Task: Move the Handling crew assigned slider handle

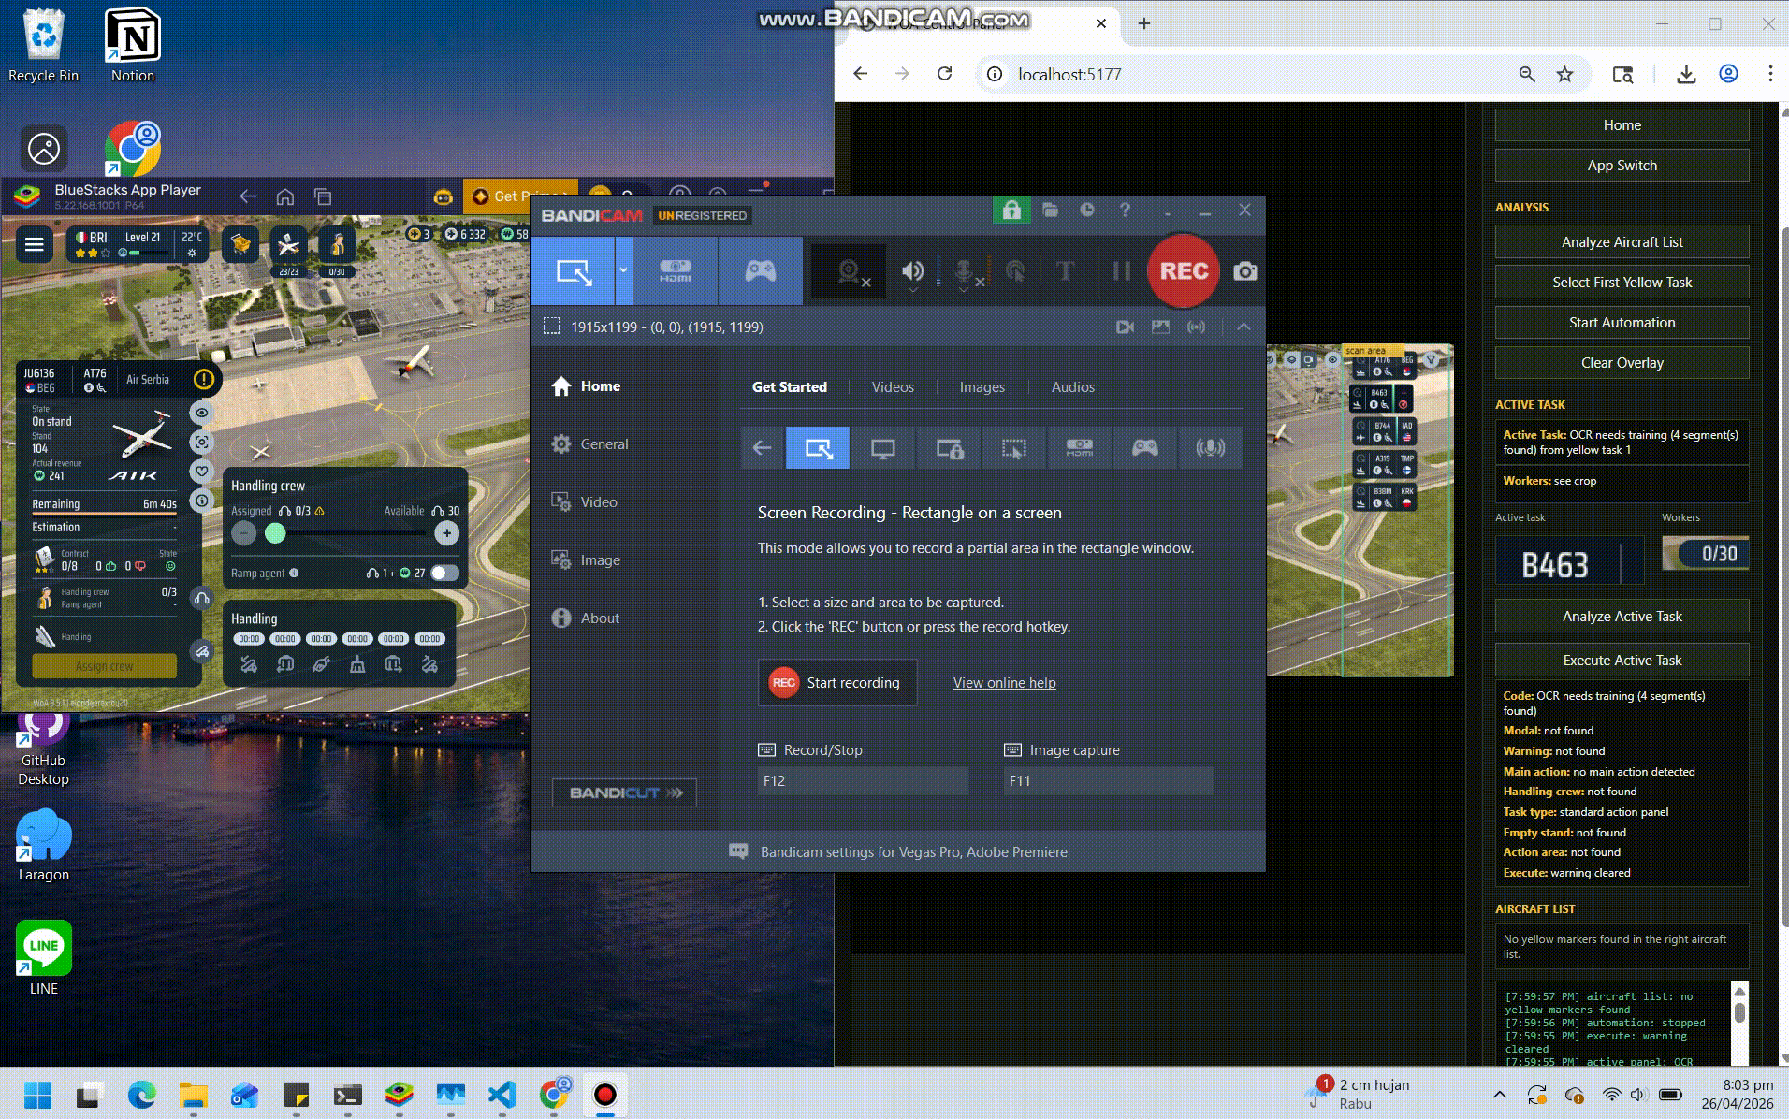Action: pyautogui.click(x=275, y=533)
